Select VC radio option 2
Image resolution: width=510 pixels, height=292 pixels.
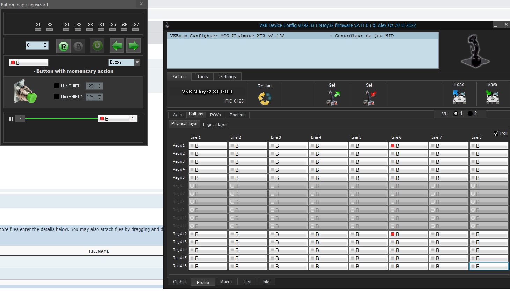coord(470,114)
